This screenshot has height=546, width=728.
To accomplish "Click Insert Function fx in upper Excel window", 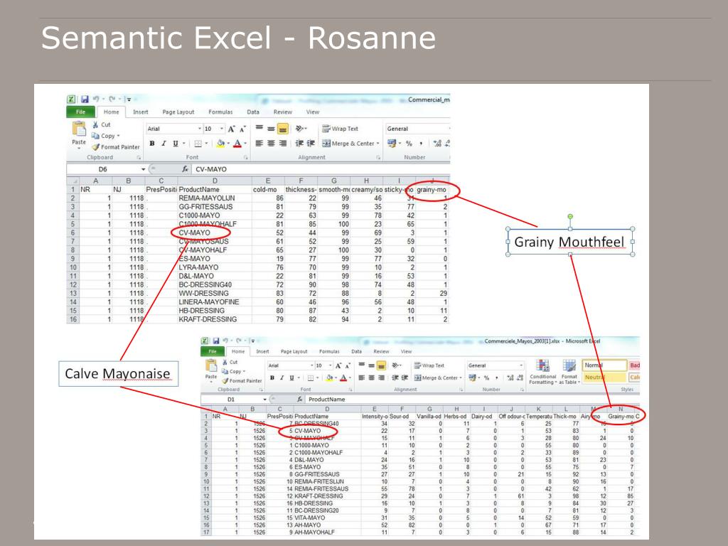I will click(185, 169).
